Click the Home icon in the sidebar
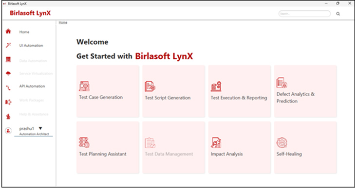This screenshot has width=357, height=188. point(8,31)
